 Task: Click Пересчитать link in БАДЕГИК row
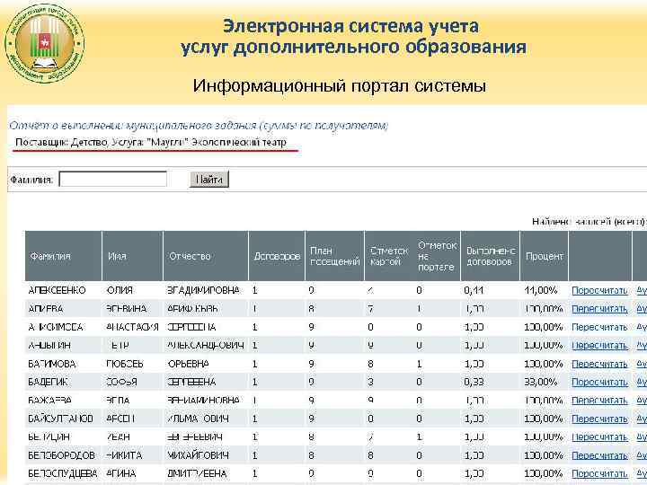pyautogui.click(x=599, y=383)
